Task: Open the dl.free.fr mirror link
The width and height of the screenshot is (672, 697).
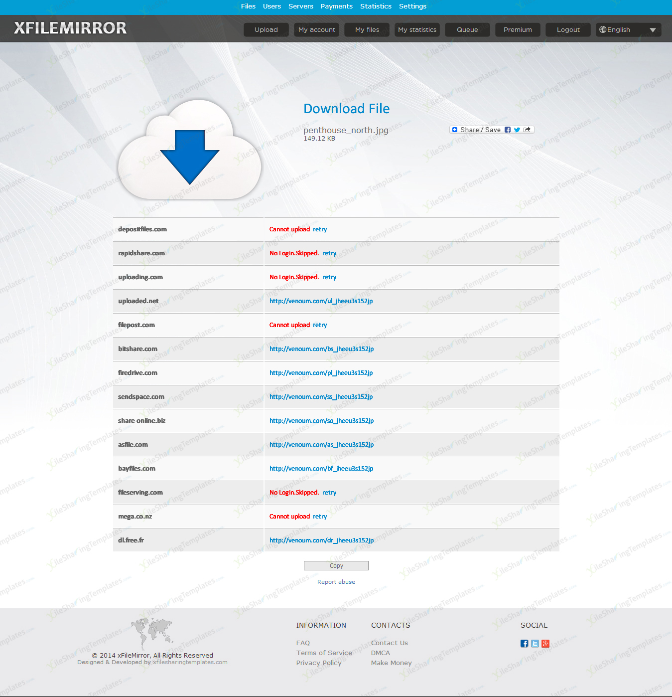Action: [x=322, y=540]
